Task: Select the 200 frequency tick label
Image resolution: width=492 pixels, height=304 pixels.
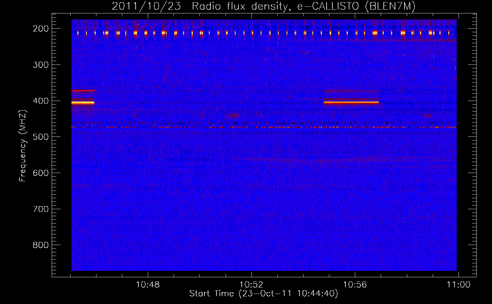Action: [41, 29]
